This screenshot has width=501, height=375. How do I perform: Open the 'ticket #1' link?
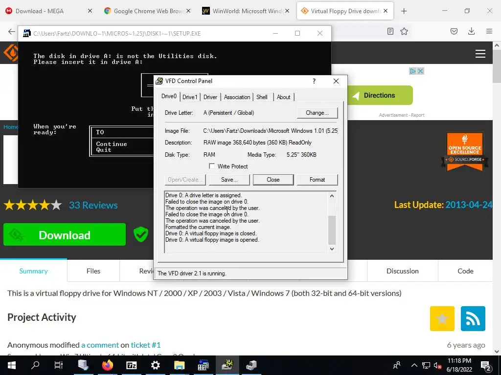146,345
